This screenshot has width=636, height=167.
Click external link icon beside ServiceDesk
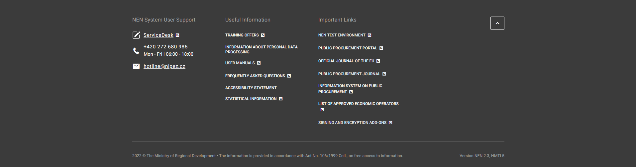pyautogui.click(x=177, y=35)
